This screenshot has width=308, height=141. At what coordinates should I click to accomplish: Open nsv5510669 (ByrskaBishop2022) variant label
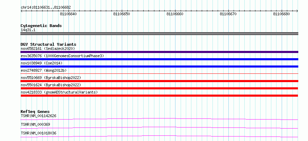[51, 78]
